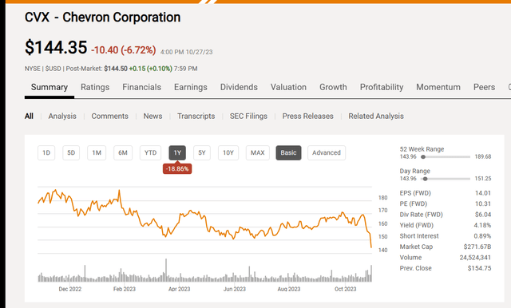Click the EPS (FWD) label
Viewport: 511px width, 308px height.
[x=415, y=193]
